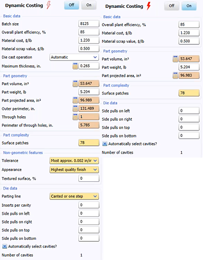Toggle Automatically select cavities checkbox in left panel

pyautogui.click(x=4, y=246)
